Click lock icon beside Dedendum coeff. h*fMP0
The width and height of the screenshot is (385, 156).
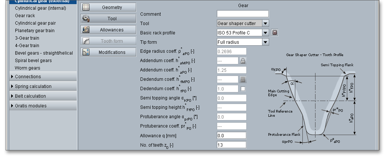click(x=243, y=79)
